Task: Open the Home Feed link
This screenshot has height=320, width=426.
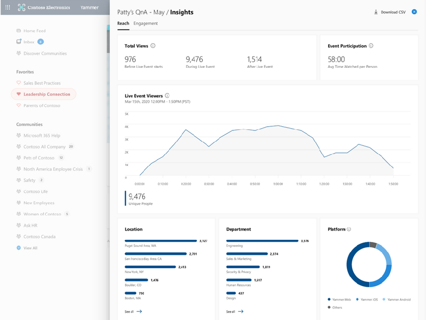Action: pos(35,31)
